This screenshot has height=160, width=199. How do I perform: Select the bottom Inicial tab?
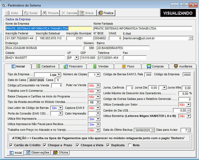pyautogui.click(x=15, y=153)
